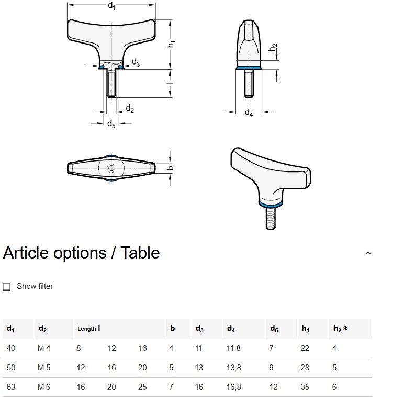Choose length 8 in the M 4 row
The height and width of the screenshot is (397, 415).
pyautogui.click(x=78, y=348)
